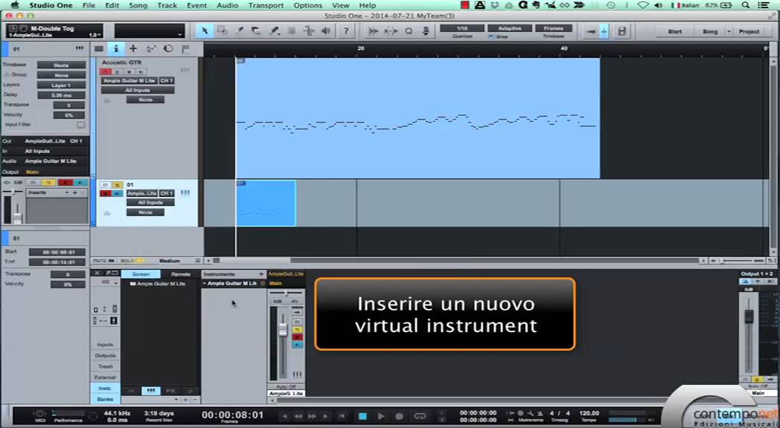Switch to the Remote tab

181,274
